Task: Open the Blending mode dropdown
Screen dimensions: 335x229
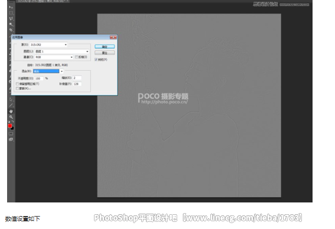Action: 48,71
